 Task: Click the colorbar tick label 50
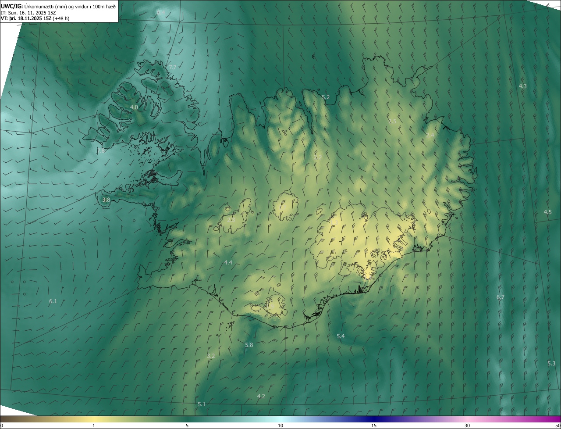click(x=557, y=425)
